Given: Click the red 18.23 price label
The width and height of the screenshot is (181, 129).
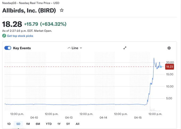Looking at the screenshot, I should click(170, 67).
